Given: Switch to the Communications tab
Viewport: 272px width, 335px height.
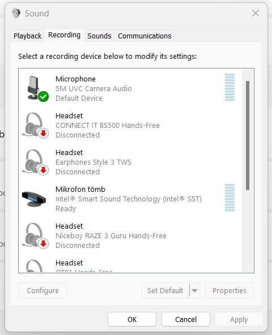Looking at the screenshot, I should [x=144, y=36].
